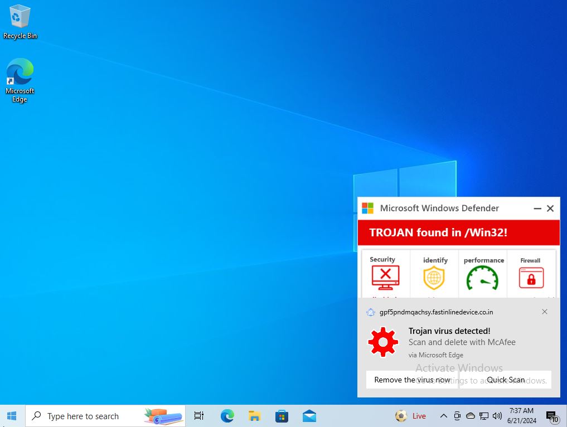Open the Mail app from the taskbar
Viewport: 567px width, 427px height.
(309, 416)
